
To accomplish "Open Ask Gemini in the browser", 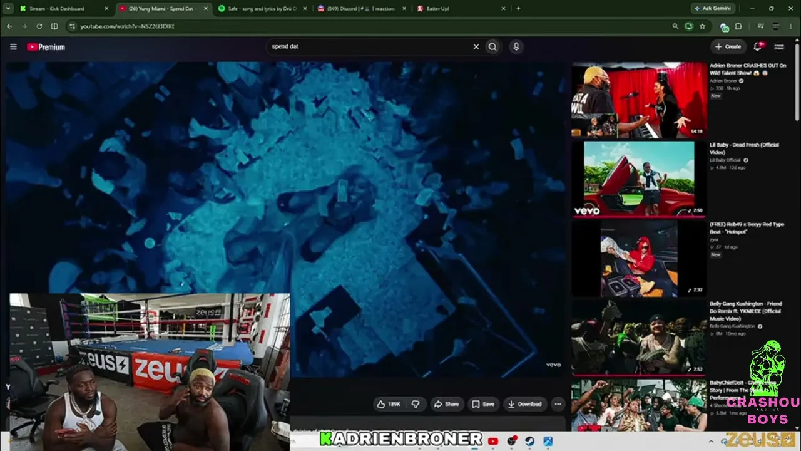I will (x=713, y=9).
